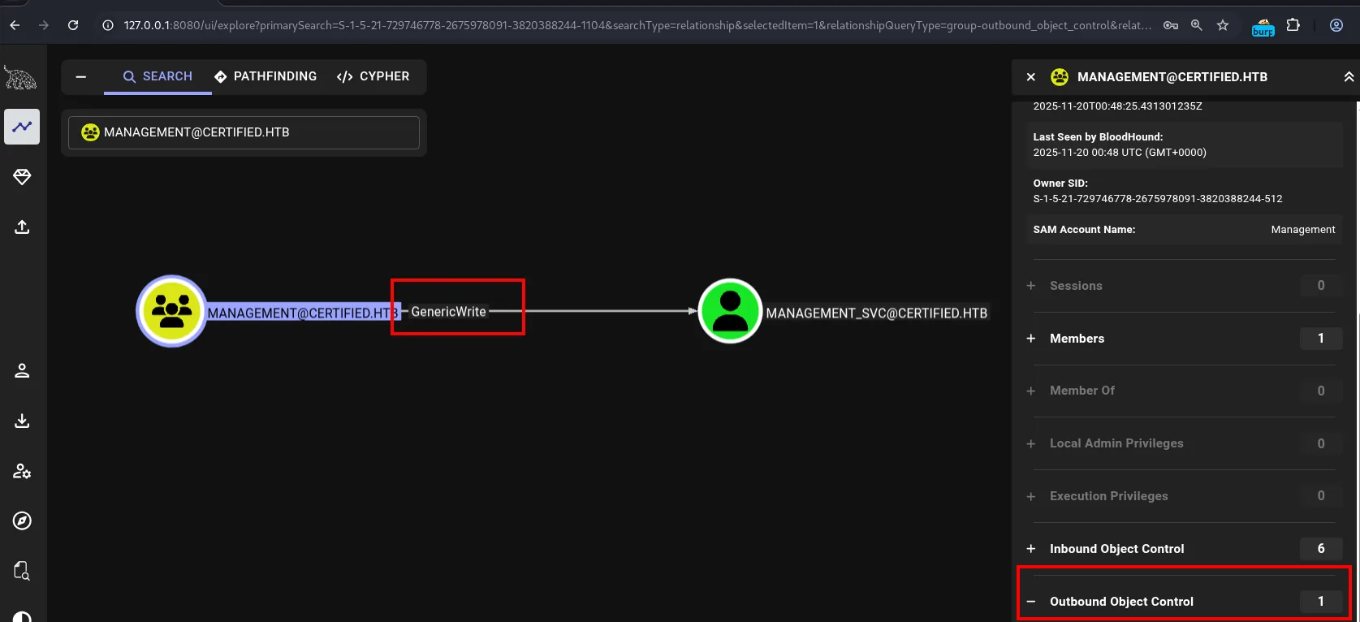Open the docs search icon in sidebar
The height and width of the screenshot is (622, 1360).
coord(22,571)
